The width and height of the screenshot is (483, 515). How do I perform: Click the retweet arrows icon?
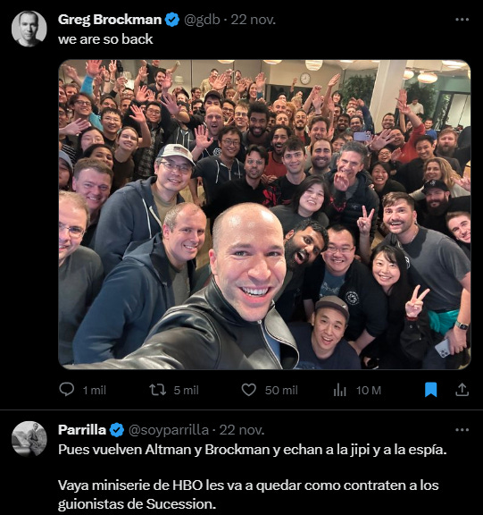(x=158, y=390)
